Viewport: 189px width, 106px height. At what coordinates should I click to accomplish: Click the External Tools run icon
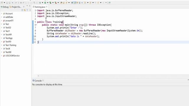[56, 3]
